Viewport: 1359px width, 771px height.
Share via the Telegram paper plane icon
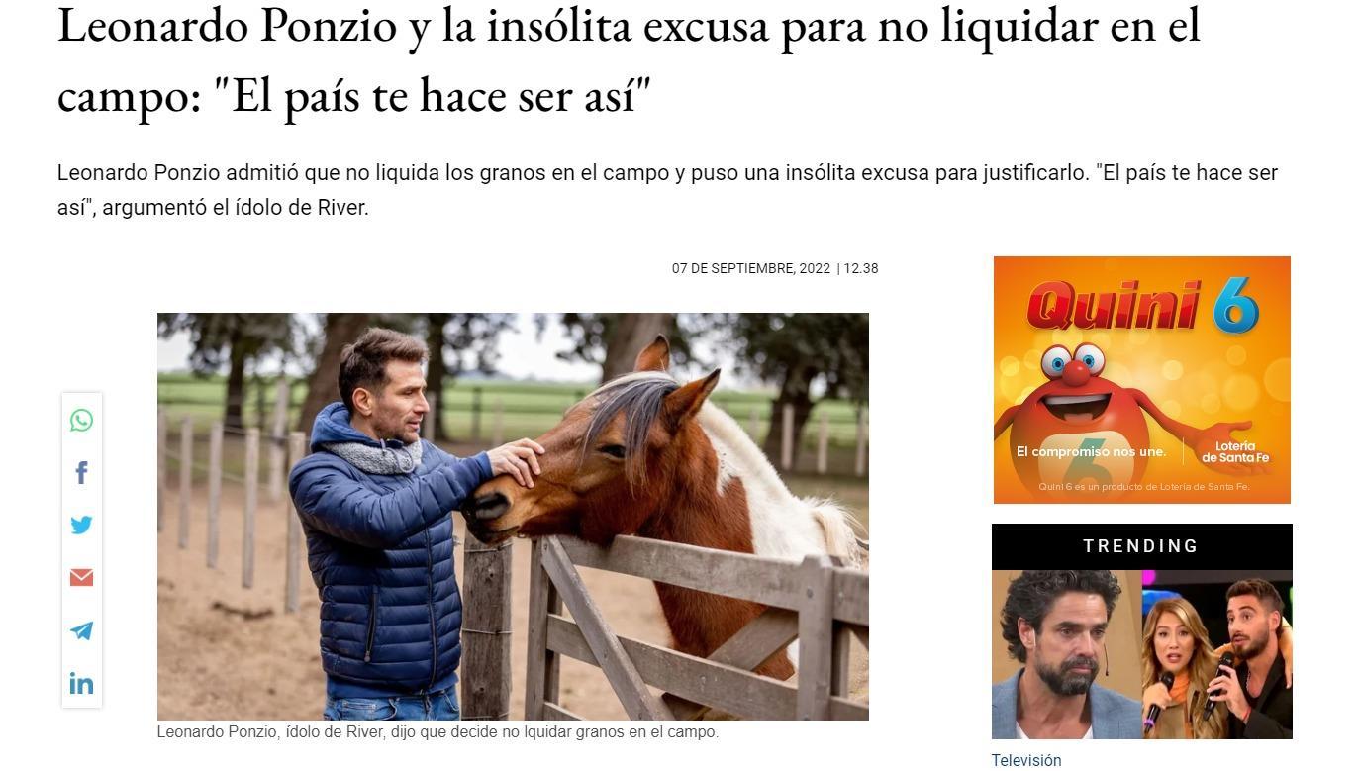81,630
